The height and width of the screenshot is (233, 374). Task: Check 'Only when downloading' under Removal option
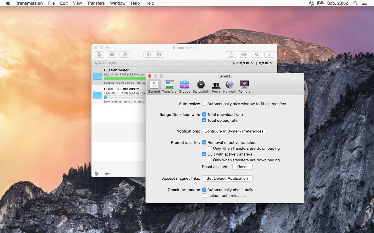210,148
